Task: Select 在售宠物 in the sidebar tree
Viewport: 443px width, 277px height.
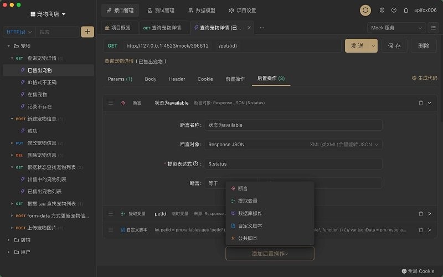Action: coord(37,95)
